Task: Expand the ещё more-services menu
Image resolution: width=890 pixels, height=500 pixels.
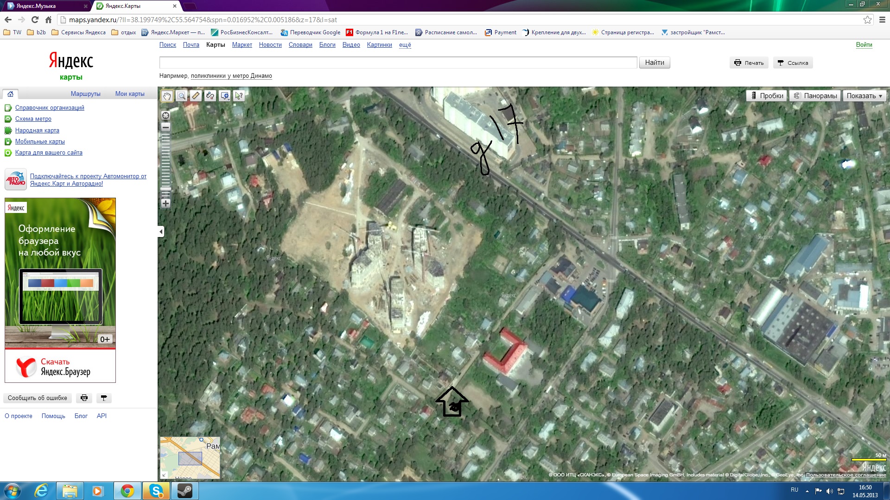Action: point(405,45)
